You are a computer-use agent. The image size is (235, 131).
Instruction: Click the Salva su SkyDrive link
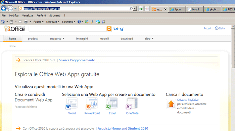click(188, 100)
